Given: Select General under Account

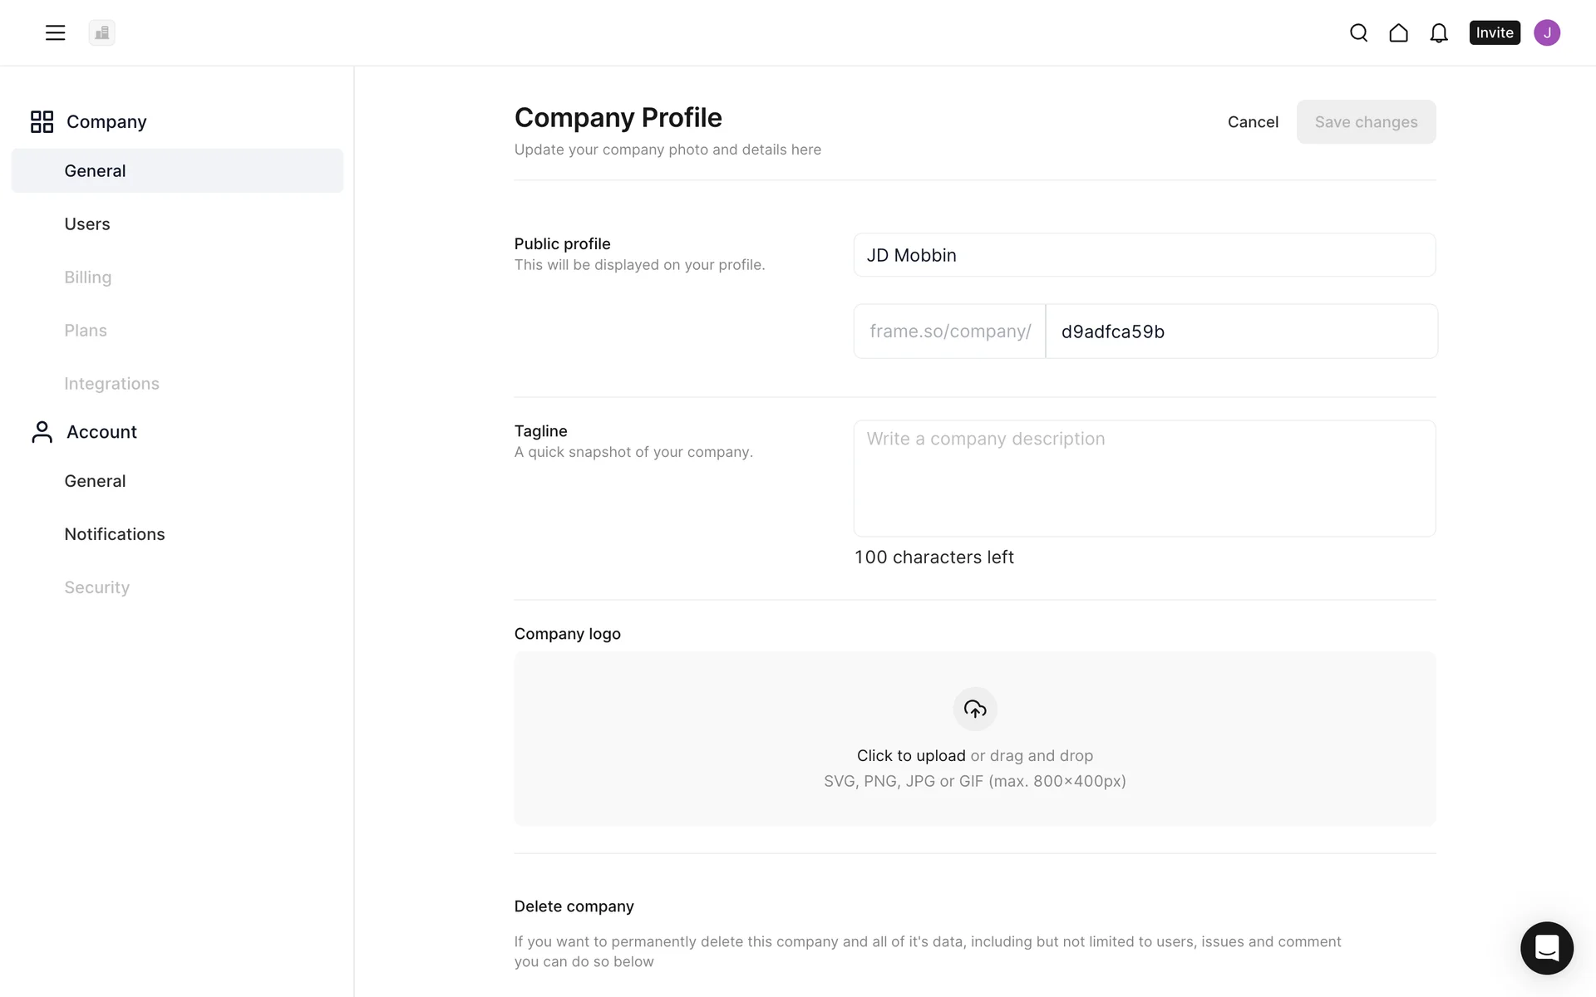Looking at the screenshot, I should point(95,481).
